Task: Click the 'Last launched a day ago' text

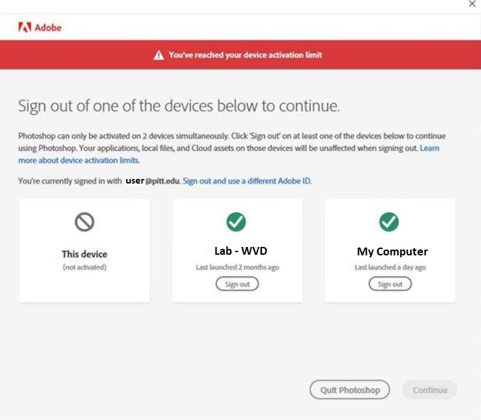Action: click(390, 267)
